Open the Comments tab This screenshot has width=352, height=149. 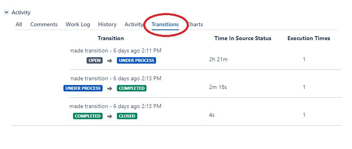[44, 24]
